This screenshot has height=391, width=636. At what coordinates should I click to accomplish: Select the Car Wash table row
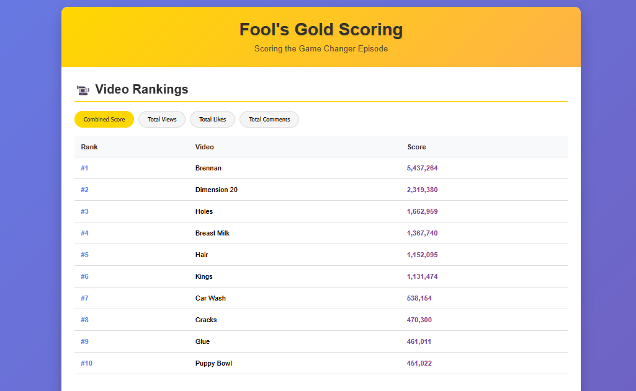click(210, 298)
